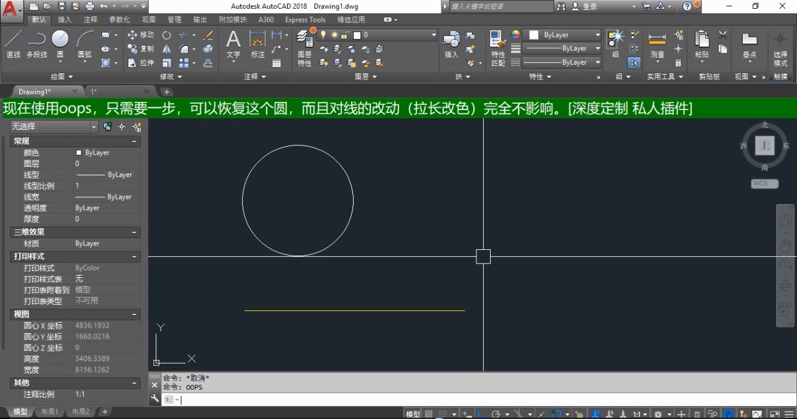Toggle the 模型 model space status button
The height and width of the screenshot is (419, 797).
[413, 414]
